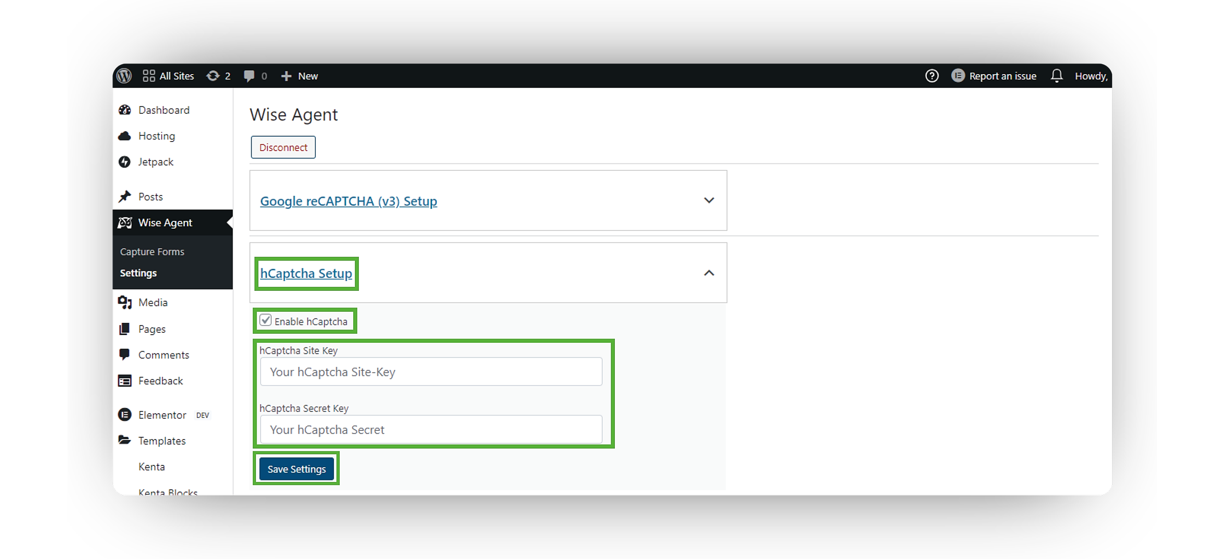Go to the Hosting menu
The image size is (1225, 559).
[x=156, y=136]
